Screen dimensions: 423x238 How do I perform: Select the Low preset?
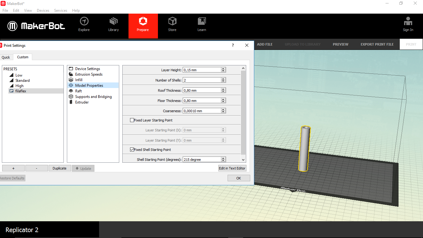[x=19, y=75]
